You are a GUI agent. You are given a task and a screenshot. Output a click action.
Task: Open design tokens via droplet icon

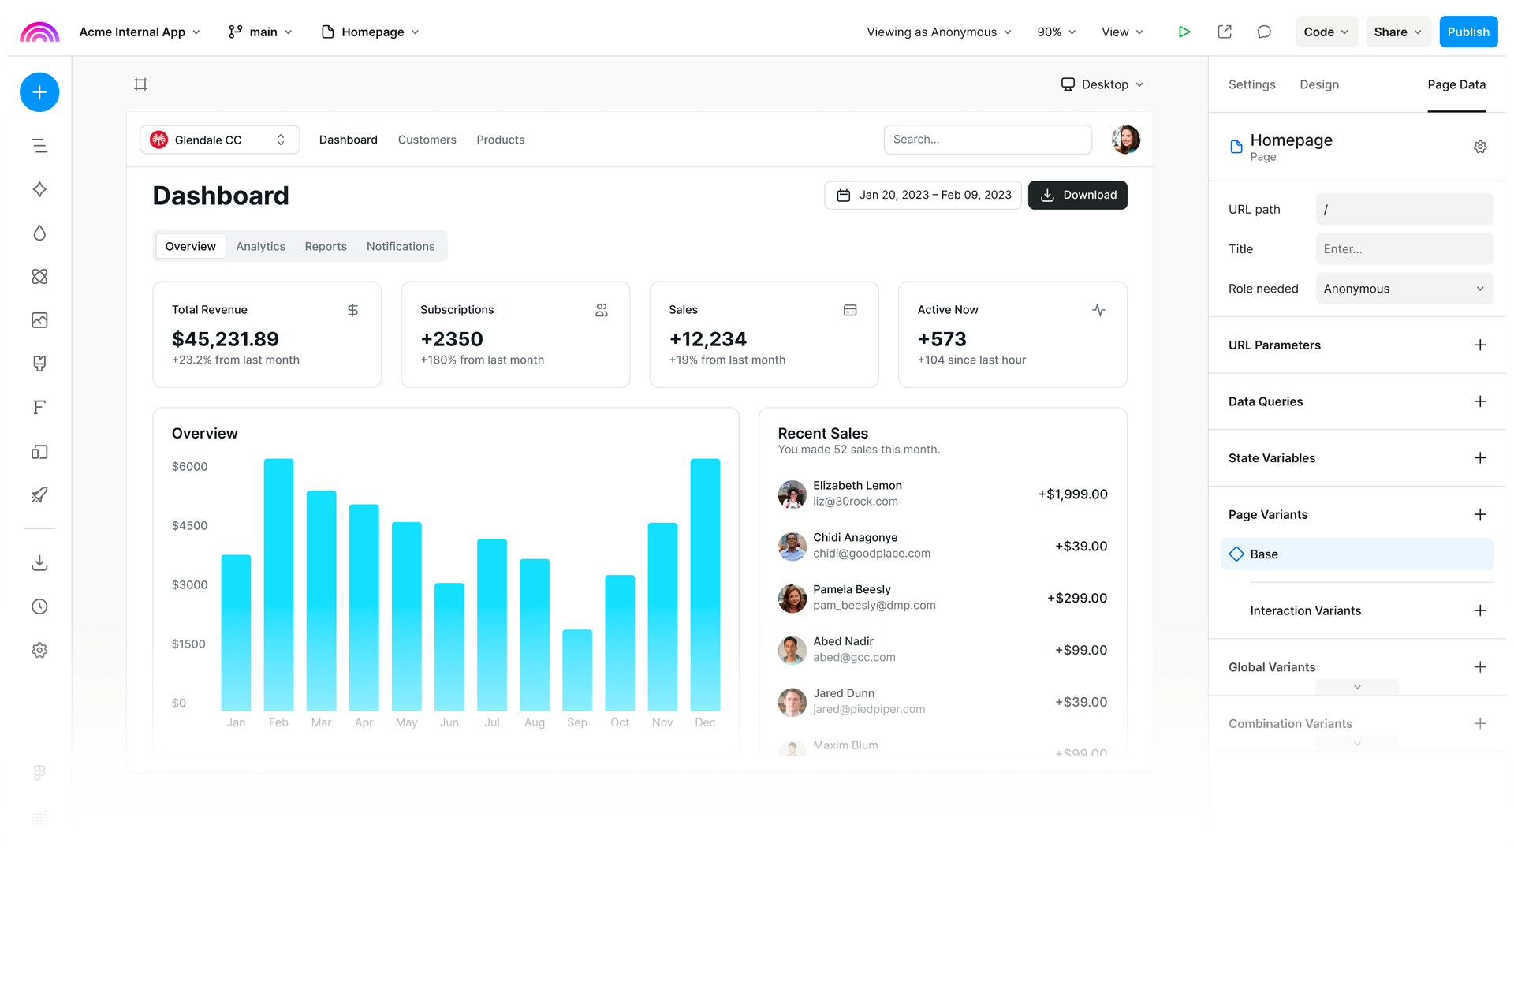[x=39, y=233]
